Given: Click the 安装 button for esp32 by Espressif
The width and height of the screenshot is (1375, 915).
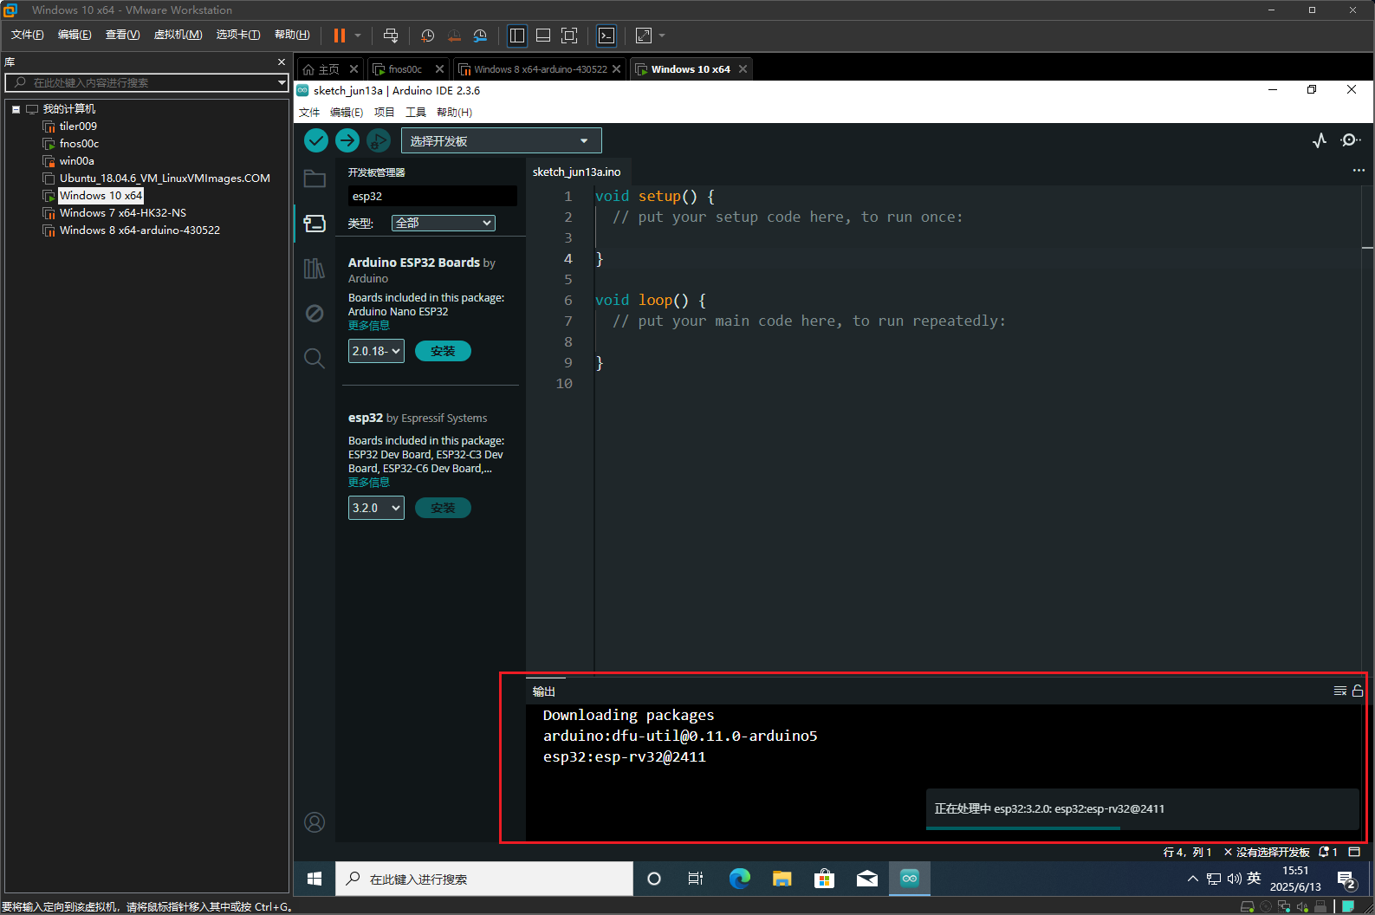Looking at the screenshot, I should point(443,508).
